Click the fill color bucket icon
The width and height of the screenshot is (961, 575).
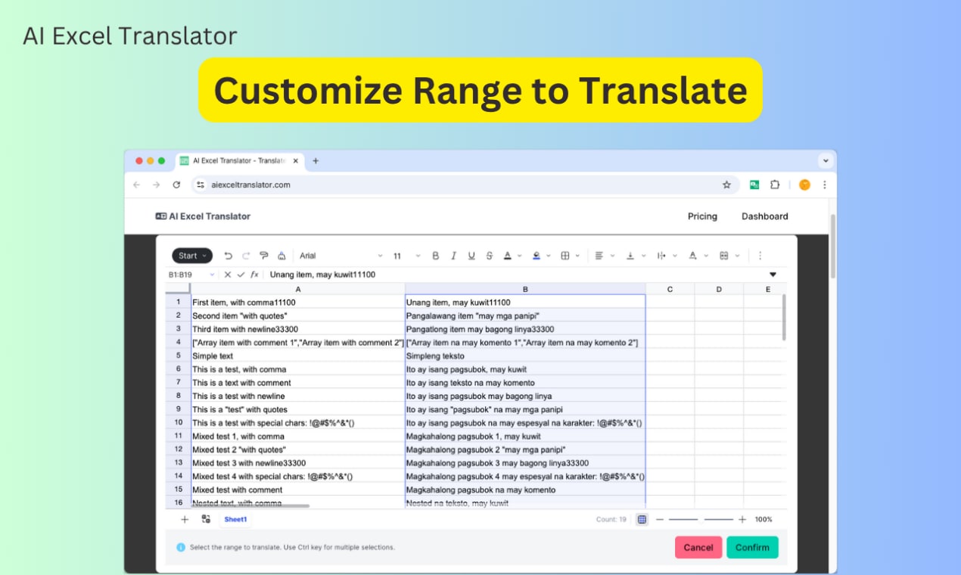coord(536,256)
